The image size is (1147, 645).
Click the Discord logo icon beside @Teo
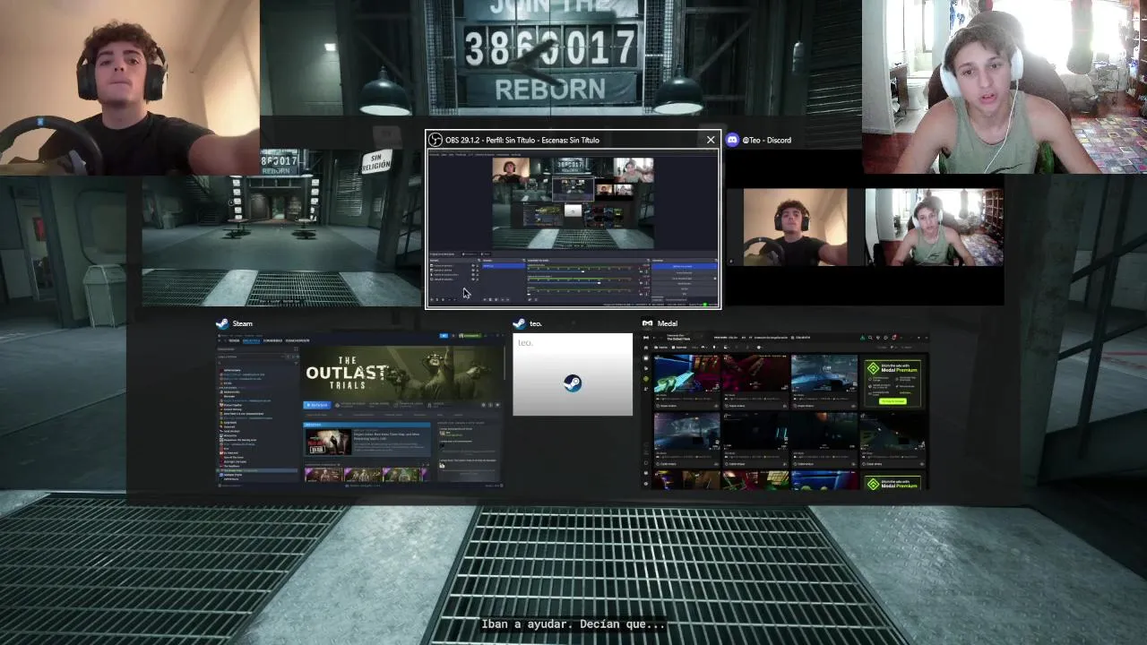click(x=732, y=140)
